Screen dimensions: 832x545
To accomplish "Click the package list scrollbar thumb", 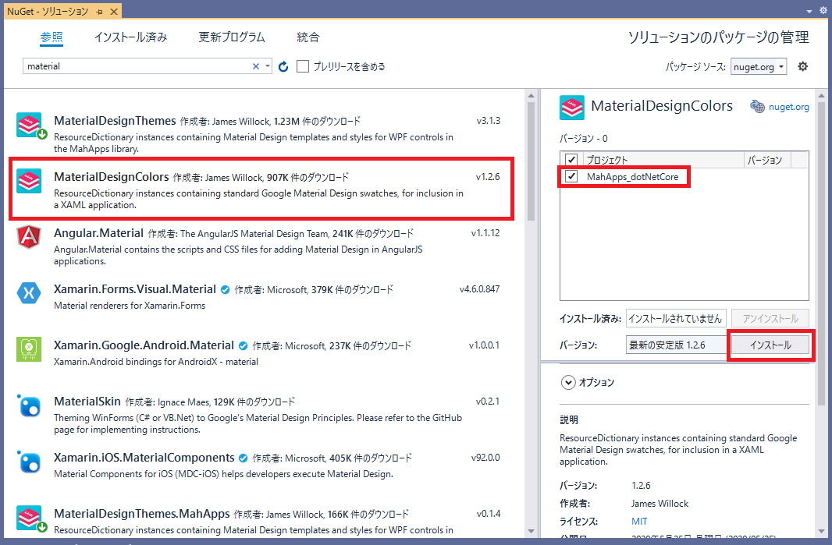I will pyautogui.click(x=531, y=161).
